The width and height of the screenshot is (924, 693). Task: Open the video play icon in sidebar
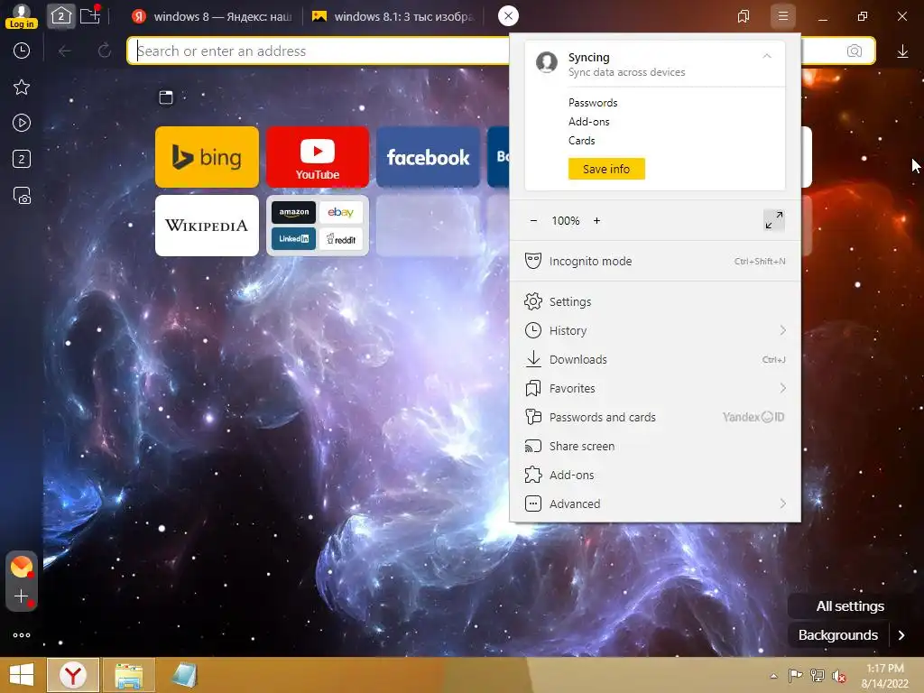[x=22, y=123]
